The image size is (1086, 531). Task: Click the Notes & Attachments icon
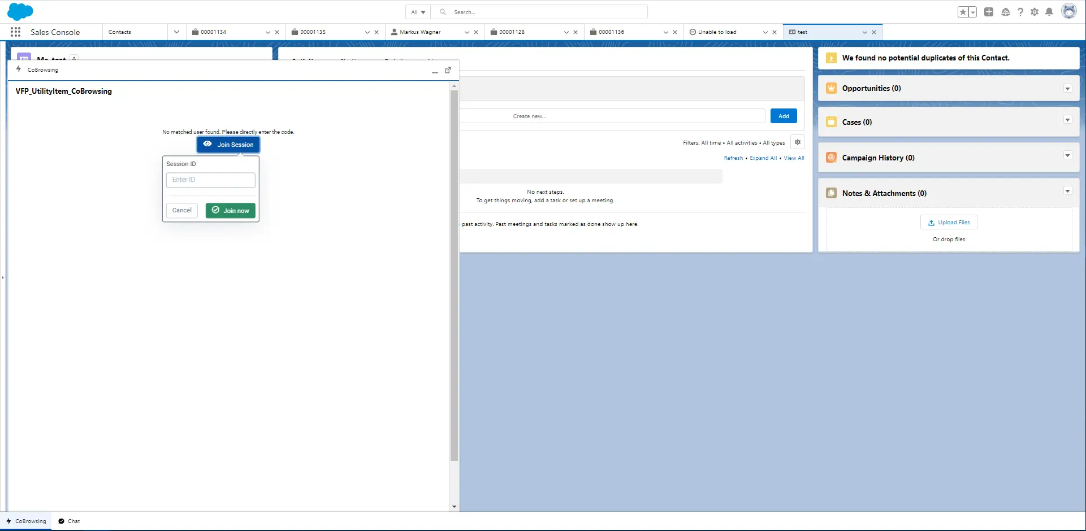click(831, 193)
